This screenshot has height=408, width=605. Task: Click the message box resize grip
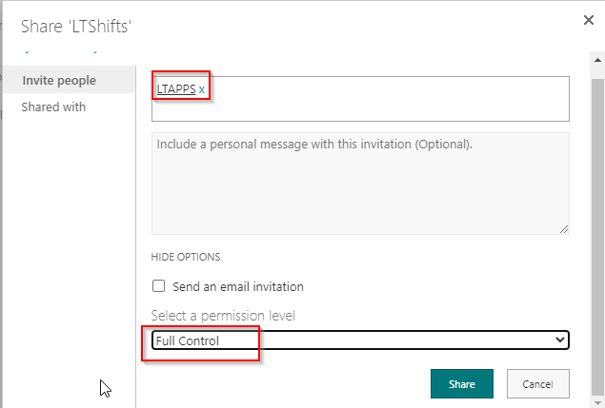coord(564,228)
